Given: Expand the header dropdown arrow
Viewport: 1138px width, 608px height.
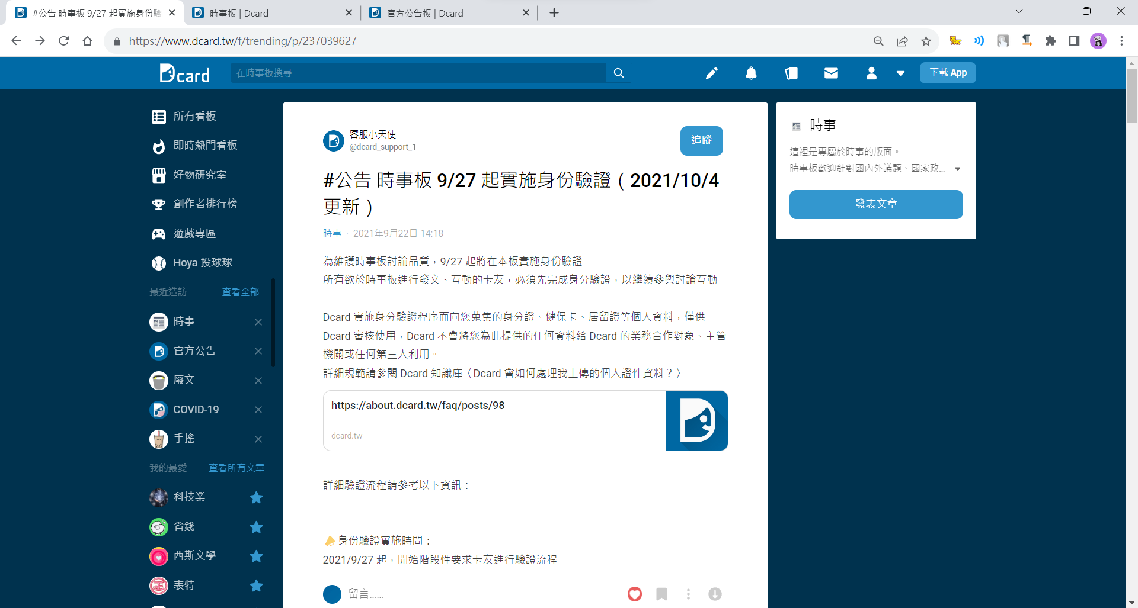Looking at the screenshot, I should click(x=900, y=73).
